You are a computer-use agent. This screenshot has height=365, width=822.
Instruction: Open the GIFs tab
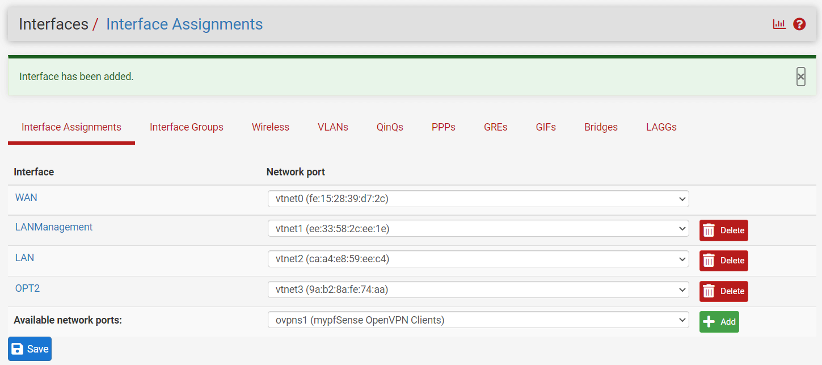pos(546,127)
